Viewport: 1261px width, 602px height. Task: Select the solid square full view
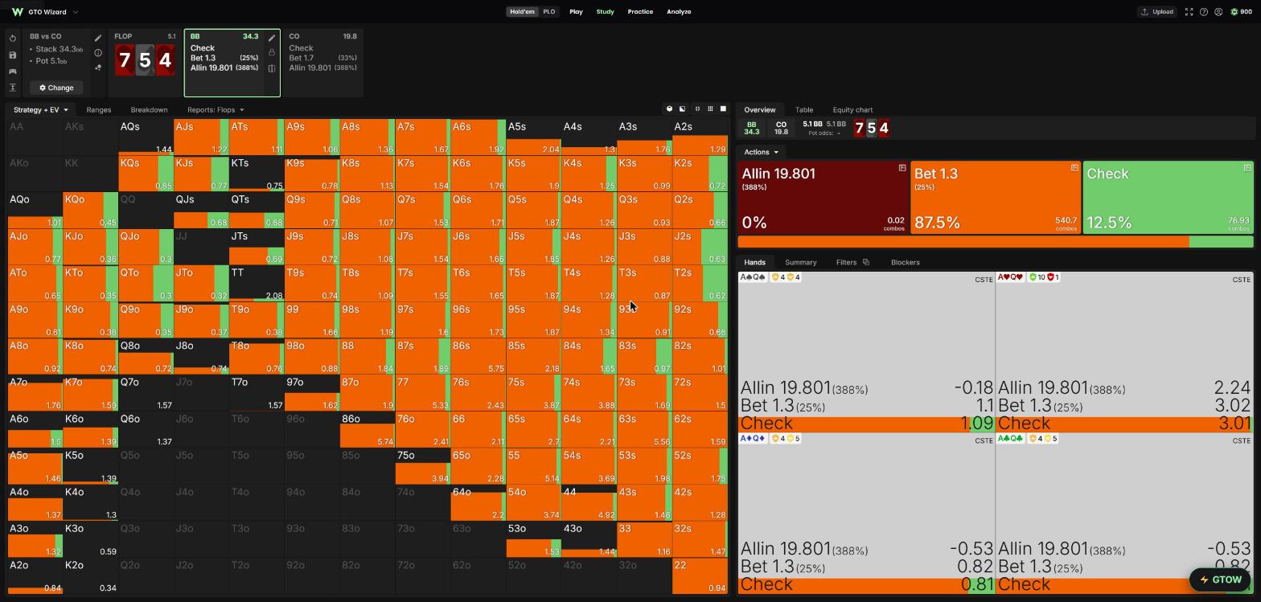[723, 109]
